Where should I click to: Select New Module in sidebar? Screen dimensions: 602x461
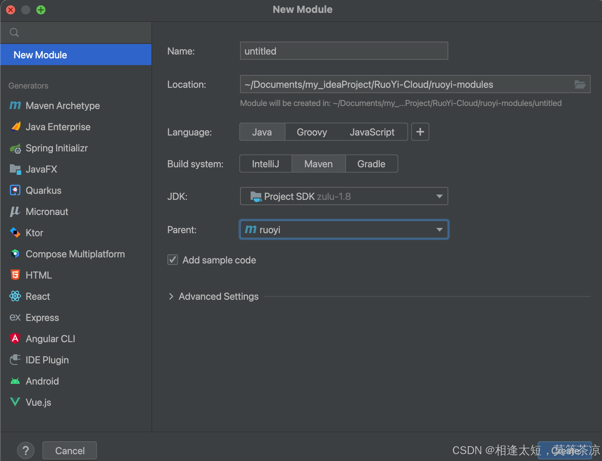point(76,55)
